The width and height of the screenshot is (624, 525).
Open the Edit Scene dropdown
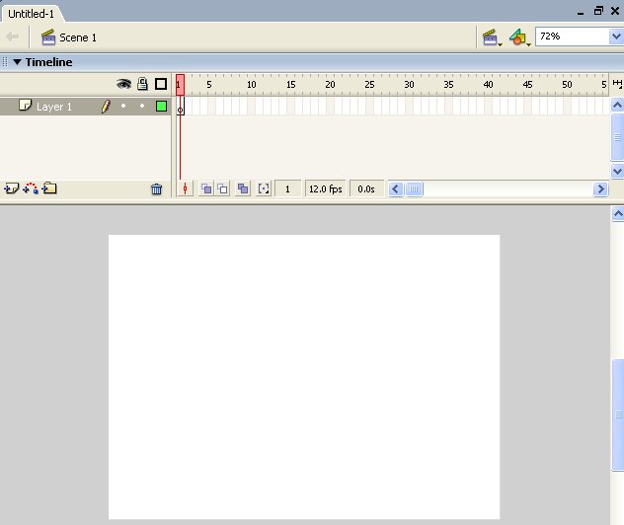492,37
